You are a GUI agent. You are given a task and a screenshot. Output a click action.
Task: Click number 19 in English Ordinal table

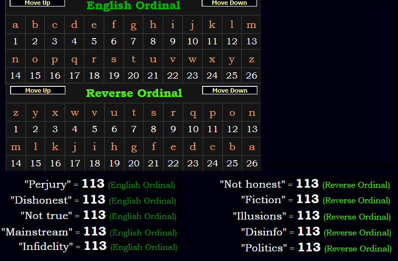(x=114, y=75)
